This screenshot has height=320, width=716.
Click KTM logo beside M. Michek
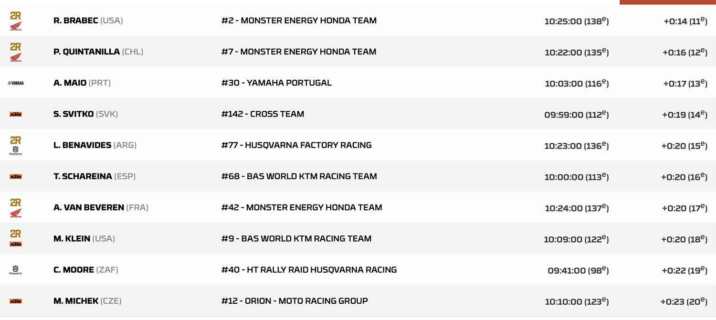16,301
